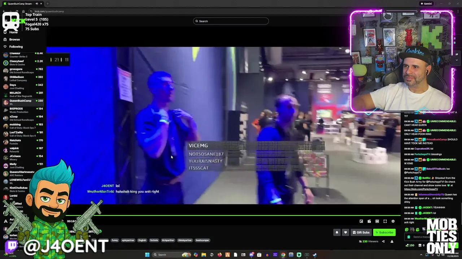Image resolution: width=462 pixels, height=259 pixels.
Task: Select first green Kick emote above chat input
Action: coord(407,230)
